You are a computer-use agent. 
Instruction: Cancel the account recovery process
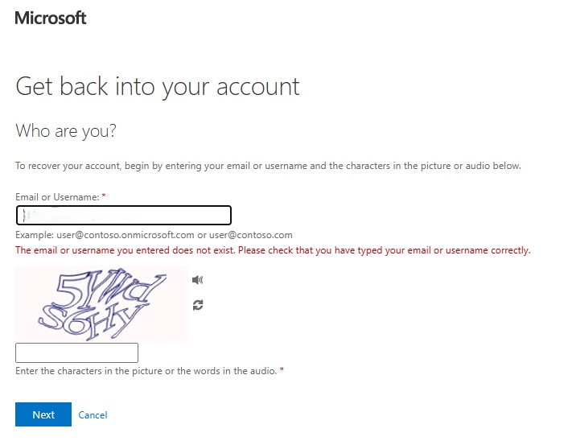click(x=93, y=414)
